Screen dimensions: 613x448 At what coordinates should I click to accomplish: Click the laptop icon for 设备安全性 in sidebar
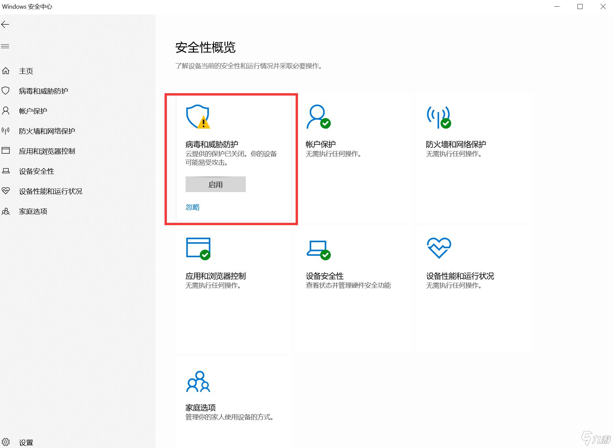(x=6, y=171)
